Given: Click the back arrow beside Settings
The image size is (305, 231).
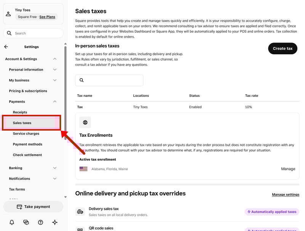Looking at the screenshot, I should coord(6,47).
